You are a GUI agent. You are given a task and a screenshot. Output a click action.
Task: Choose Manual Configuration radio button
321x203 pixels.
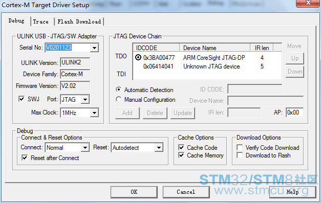pos(118,99)
